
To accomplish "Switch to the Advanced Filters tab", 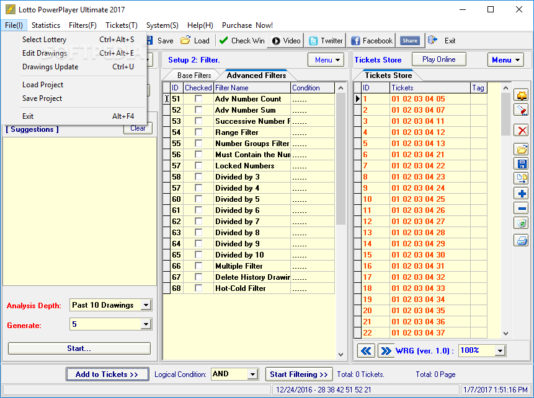I will 256,76.
